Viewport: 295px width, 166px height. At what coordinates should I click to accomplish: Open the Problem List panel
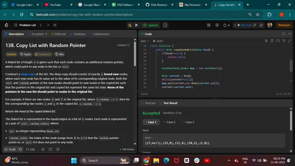click(25, 25)
